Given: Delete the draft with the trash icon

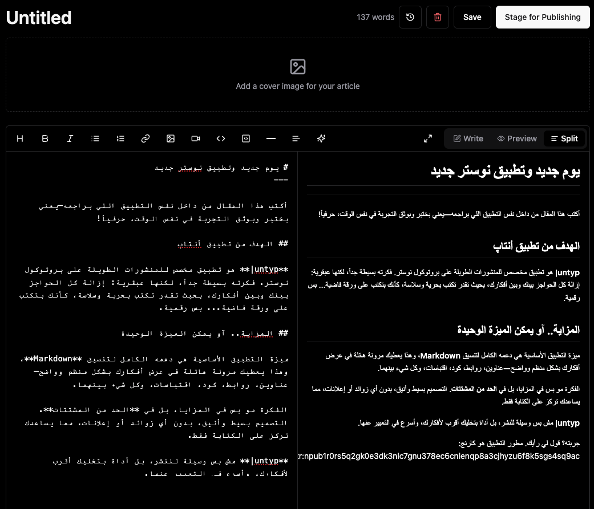Looking at the screenshot, I should (438, 17).
